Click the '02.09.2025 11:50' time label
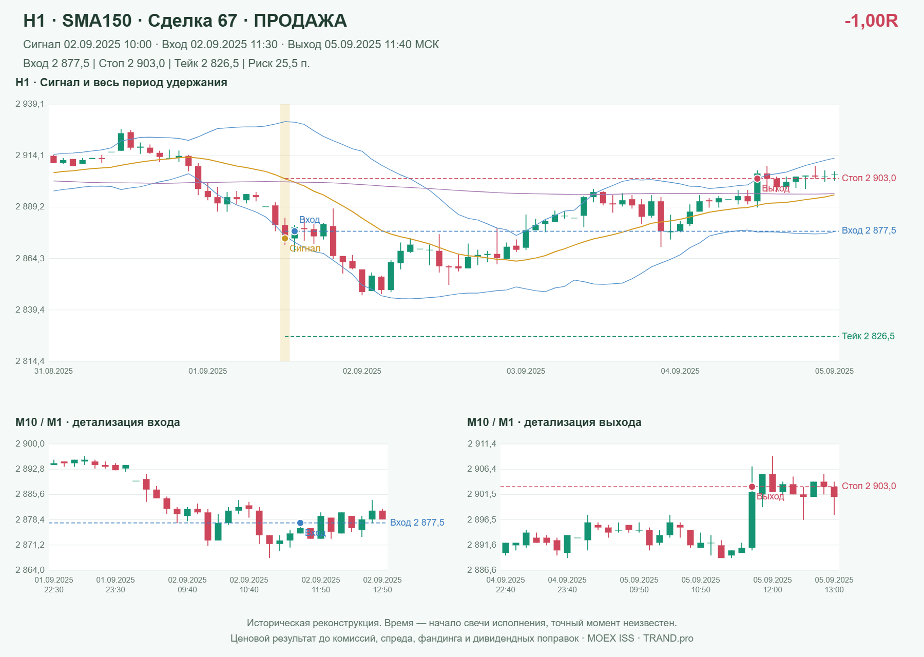924x657 pixels. (321, 585)
